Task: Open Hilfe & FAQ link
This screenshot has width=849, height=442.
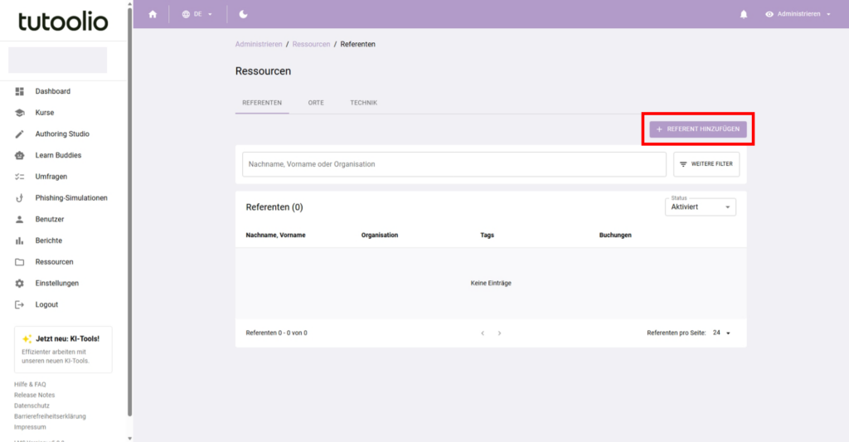Action: (x=30, y=384)
